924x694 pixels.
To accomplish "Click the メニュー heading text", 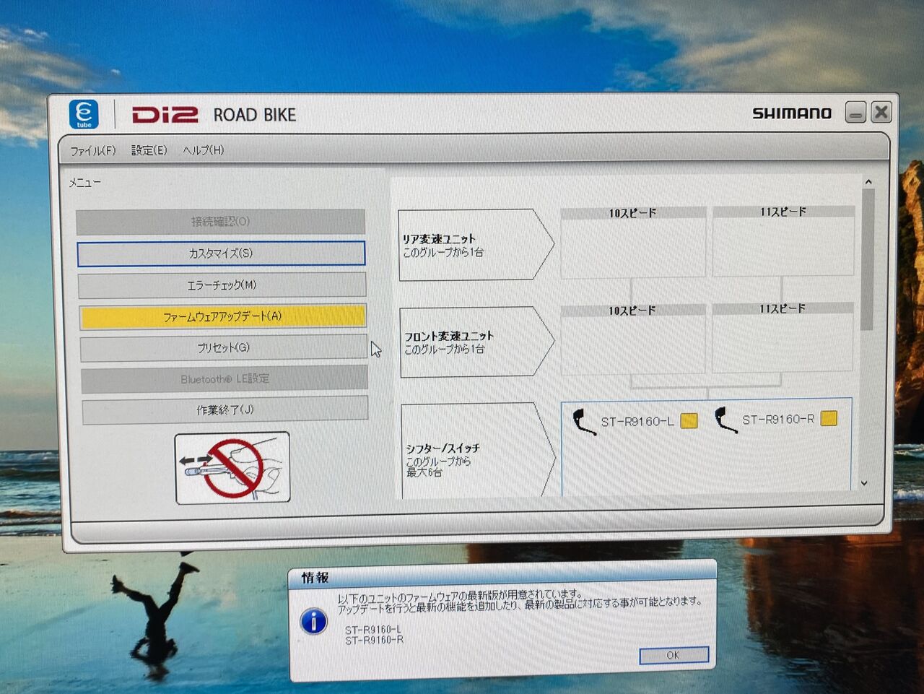I will 84,183.
